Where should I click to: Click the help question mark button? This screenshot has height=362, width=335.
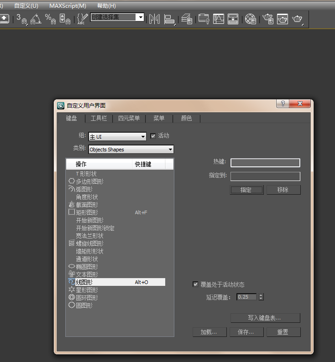pos(283,103)
